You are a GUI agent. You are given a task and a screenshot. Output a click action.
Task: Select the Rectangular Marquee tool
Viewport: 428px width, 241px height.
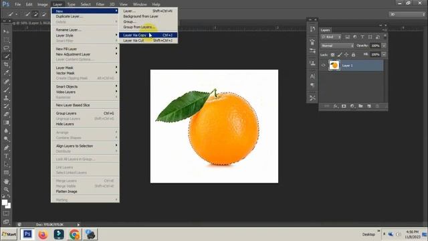pyautogui.click(x=6, y=40)
